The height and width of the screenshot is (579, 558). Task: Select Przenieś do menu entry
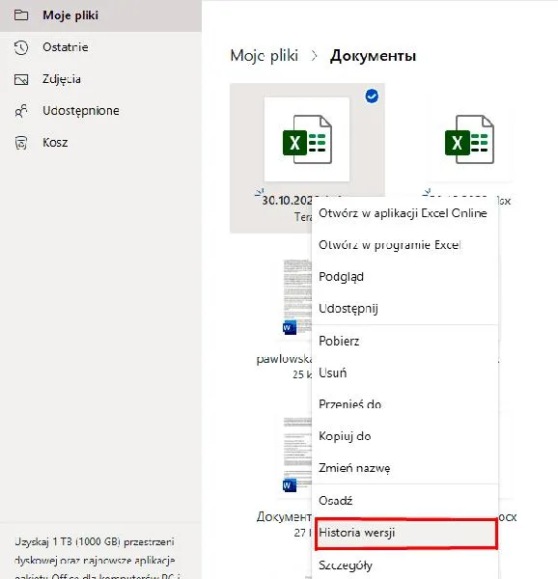coord(405,404)
